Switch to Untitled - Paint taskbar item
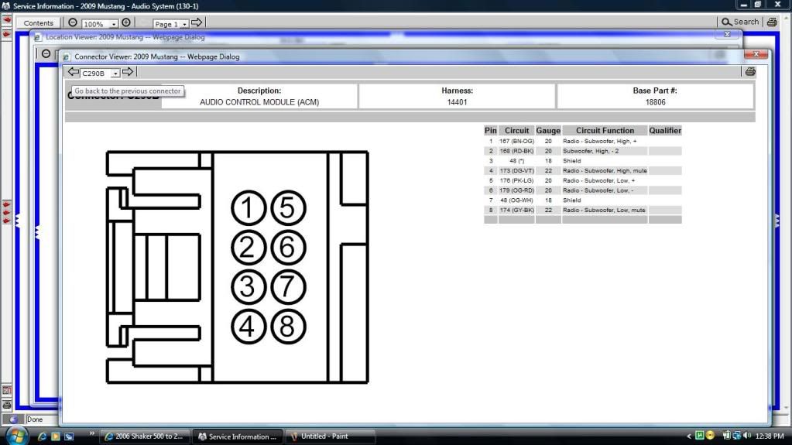The height and width of the screenshot is (445, 792). pyautogui.click(x=330, y=436)
